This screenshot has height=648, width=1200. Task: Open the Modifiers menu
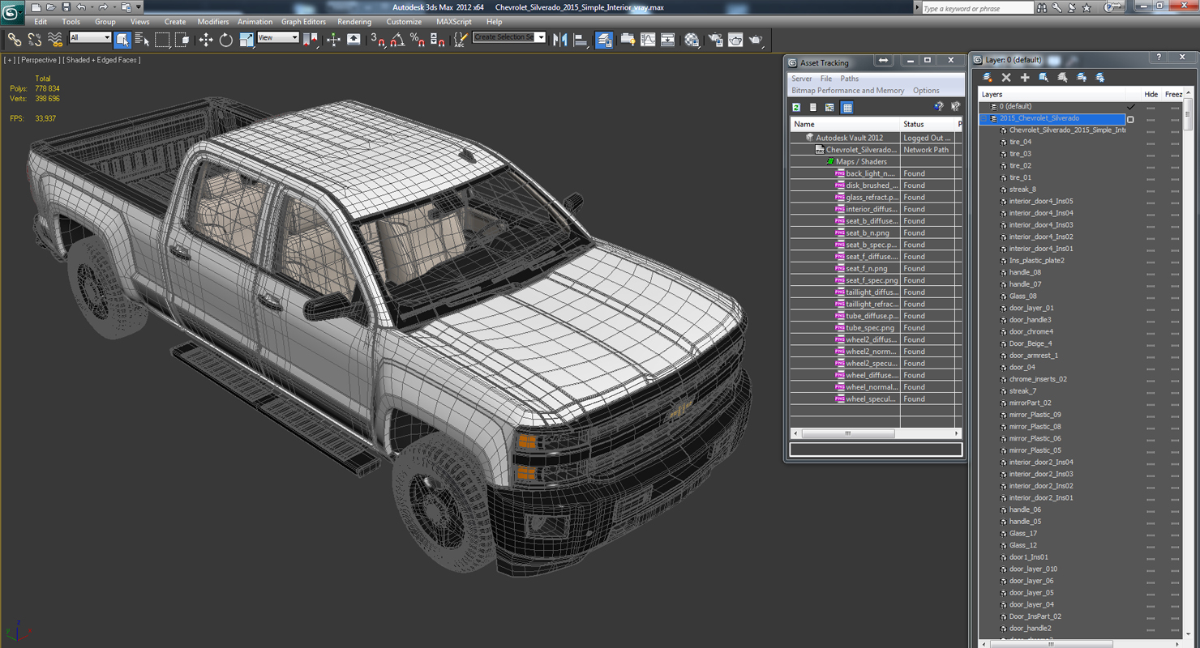[213, 22]
